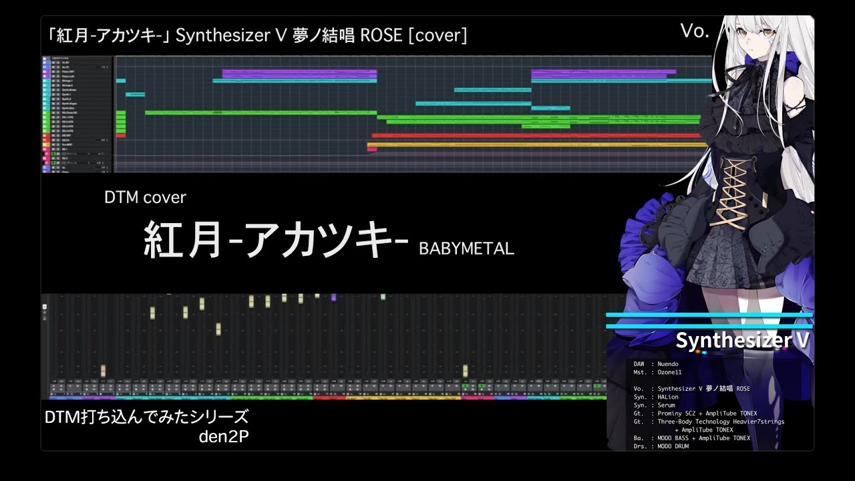The height and width of the screenshot is (481, 855).
Task: Click the 'Gt. : Prominy SC2' credit line
Action: pos(695,414)
